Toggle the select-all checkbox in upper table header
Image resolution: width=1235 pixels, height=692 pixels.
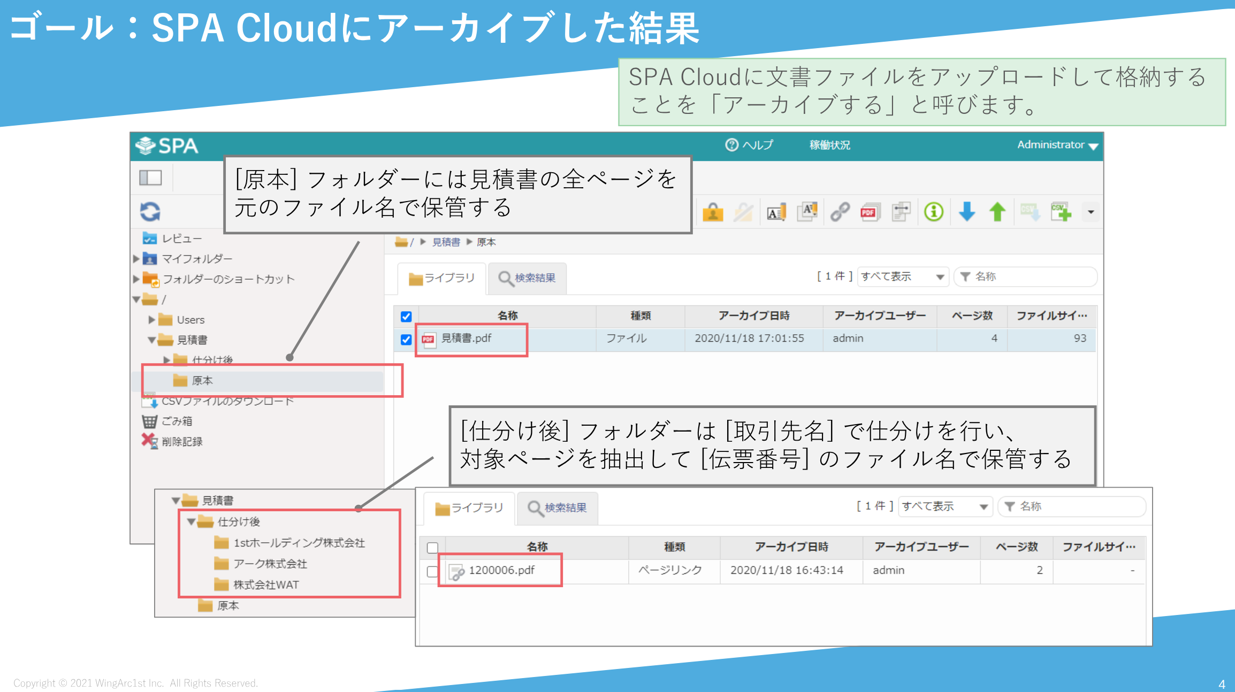click(406, 317)
